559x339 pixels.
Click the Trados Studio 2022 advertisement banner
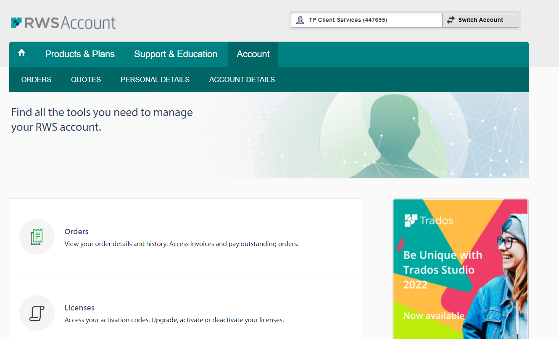461,269
